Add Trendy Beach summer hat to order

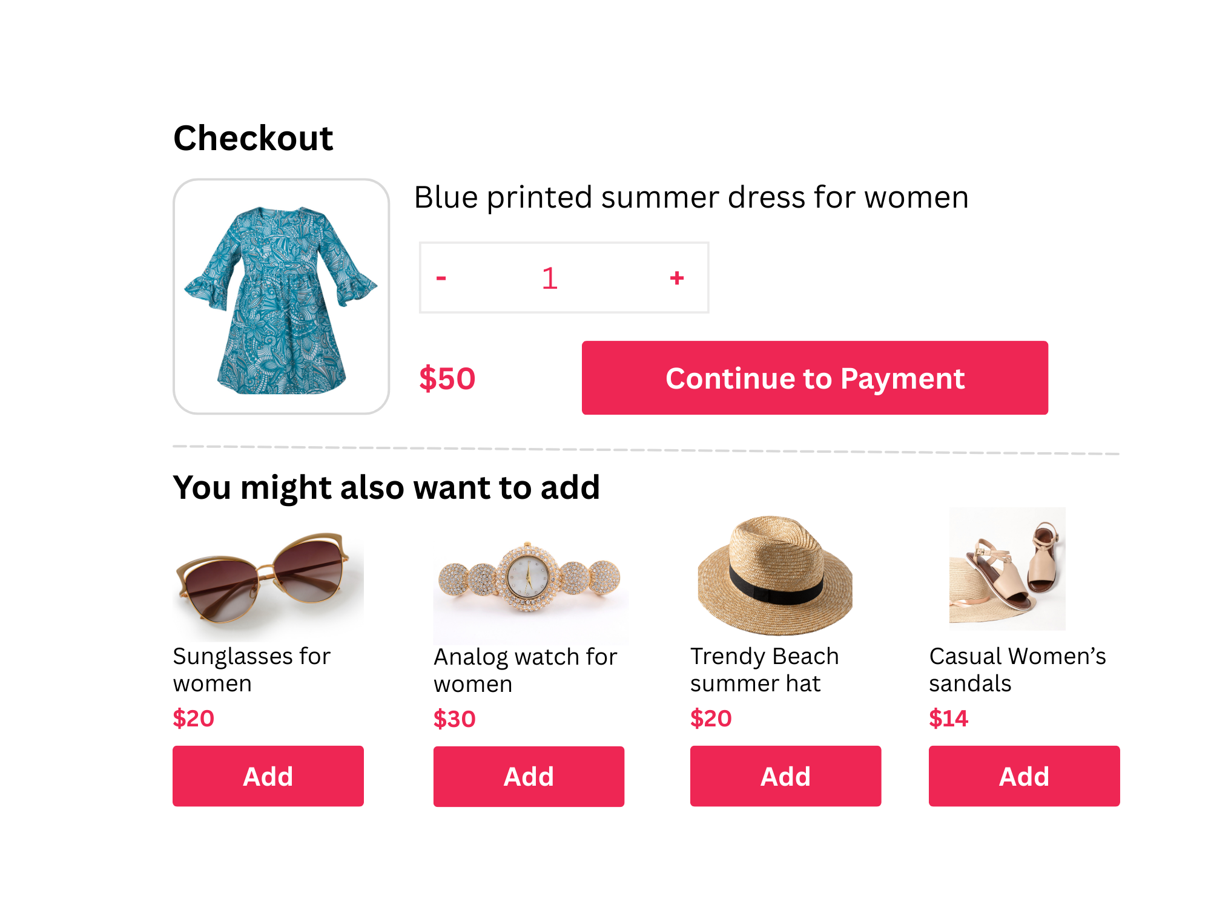pyautogui.click(x=785, y=776)
